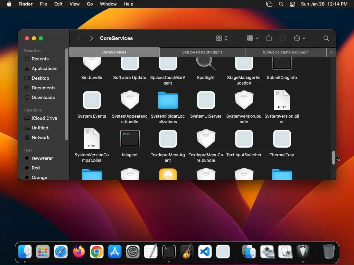354x265 pixels.
Task: Select the SystemVersion.plist file icon
Action: point(282,100)
